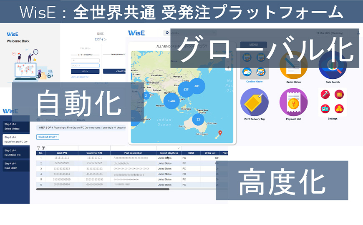Click the Part Description column header
This screenshot has width=363, height=225.
134,153
